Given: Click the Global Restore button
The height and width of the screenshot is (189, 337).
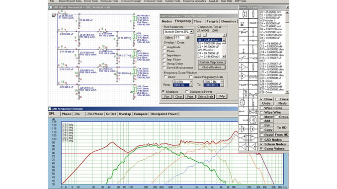Looking at the screenshot, I should point(211,67).
